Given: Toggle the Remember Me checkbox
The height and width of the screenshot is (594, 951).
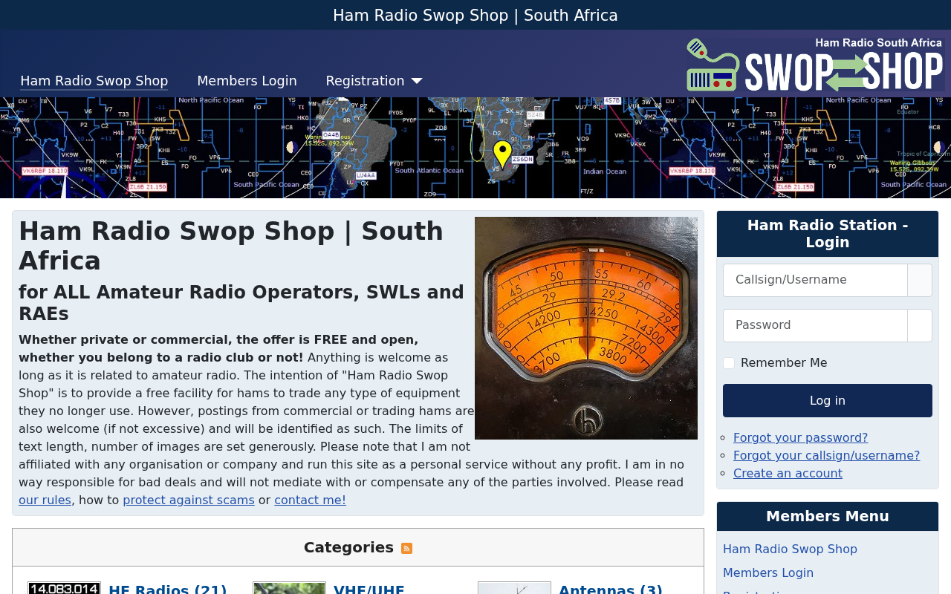Looking at the screenshot, I should tap(729, 363).
